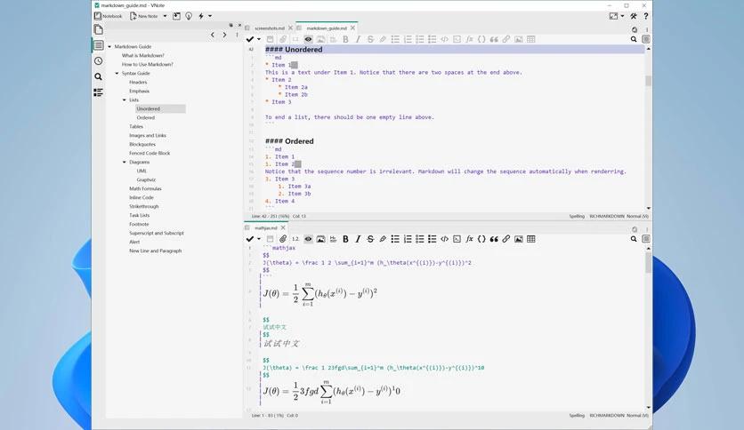Click the Spelling indicator in the lower editor status bar
Image resolution: width=744 pixels, height=430 pixels.
(x=577, y=416)
